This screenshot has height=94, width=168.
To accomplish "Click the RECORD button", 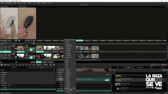I will click(164, 65).
